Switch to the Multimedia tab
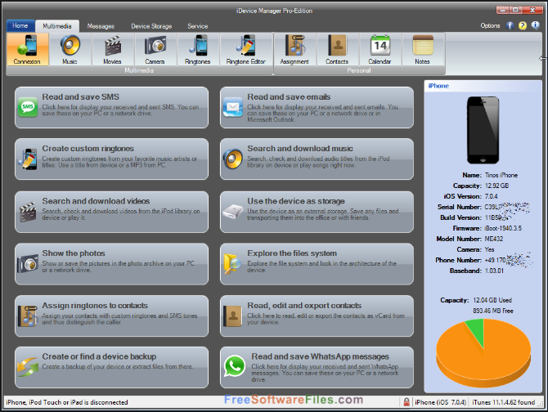548x412 pixels. tap(57, 26)
